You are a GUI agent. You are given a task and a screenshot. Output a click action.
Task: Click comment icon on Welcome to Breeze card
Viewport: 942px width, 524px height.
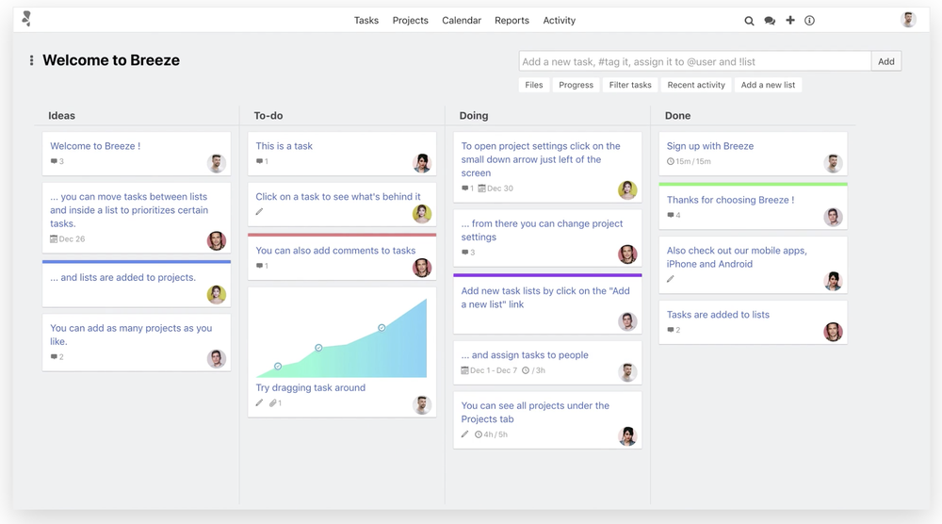coord(54,161)
